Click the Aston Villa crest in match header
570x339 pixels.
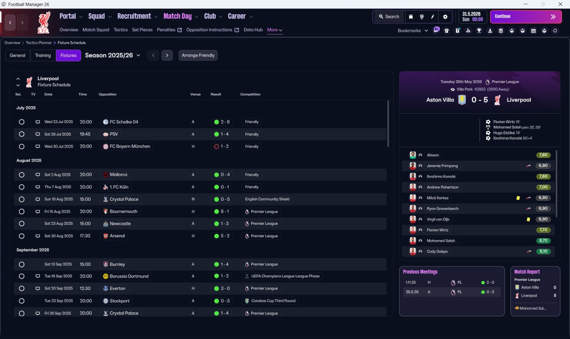pyautogui.click(x=462, y=100)
